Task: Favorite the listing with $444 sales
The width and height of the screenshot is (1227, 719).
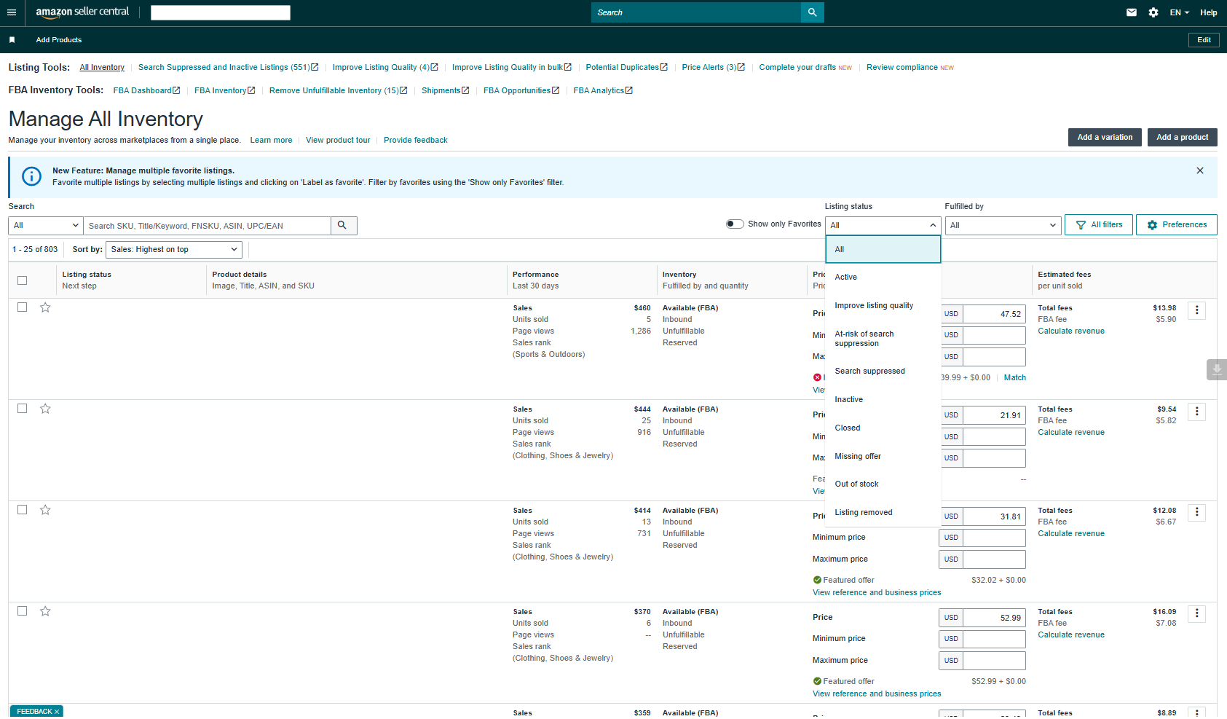Action: click(45, 409)
